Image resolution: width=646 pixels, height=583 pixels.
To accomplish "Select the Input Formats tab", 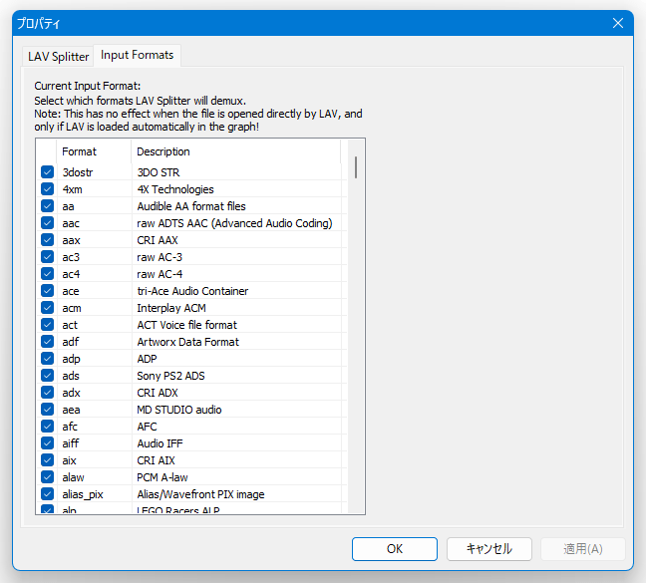I will pos(138,55).
